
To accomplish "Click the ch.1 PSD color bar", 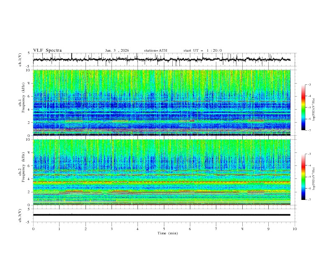I will [303, 107].
